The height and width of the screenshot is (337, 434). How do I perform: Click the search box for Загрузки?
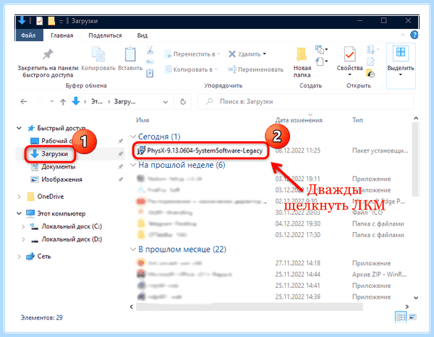point(306,102)
